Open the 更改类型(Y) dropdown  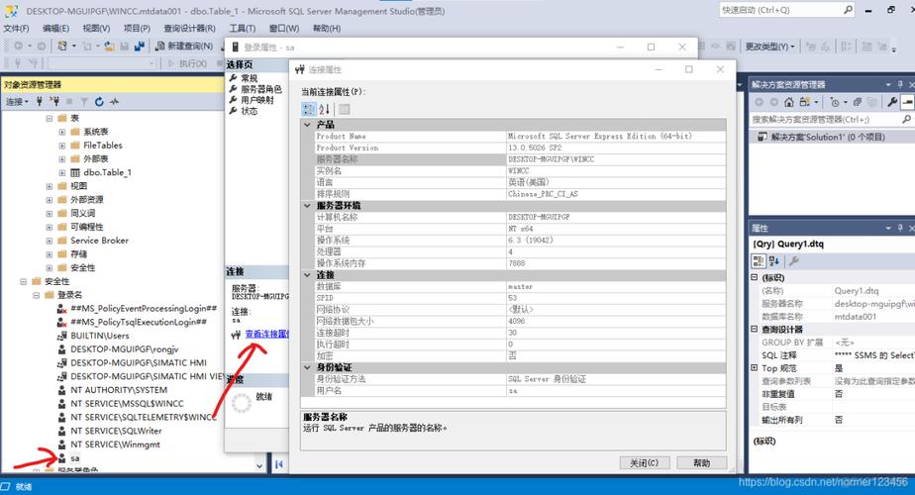click(769, 47)
